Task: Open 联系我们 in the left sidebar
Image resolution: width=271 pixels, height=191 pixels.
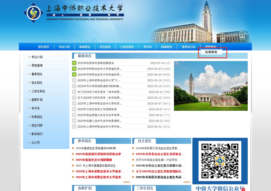Action: (x=37, y=134)
